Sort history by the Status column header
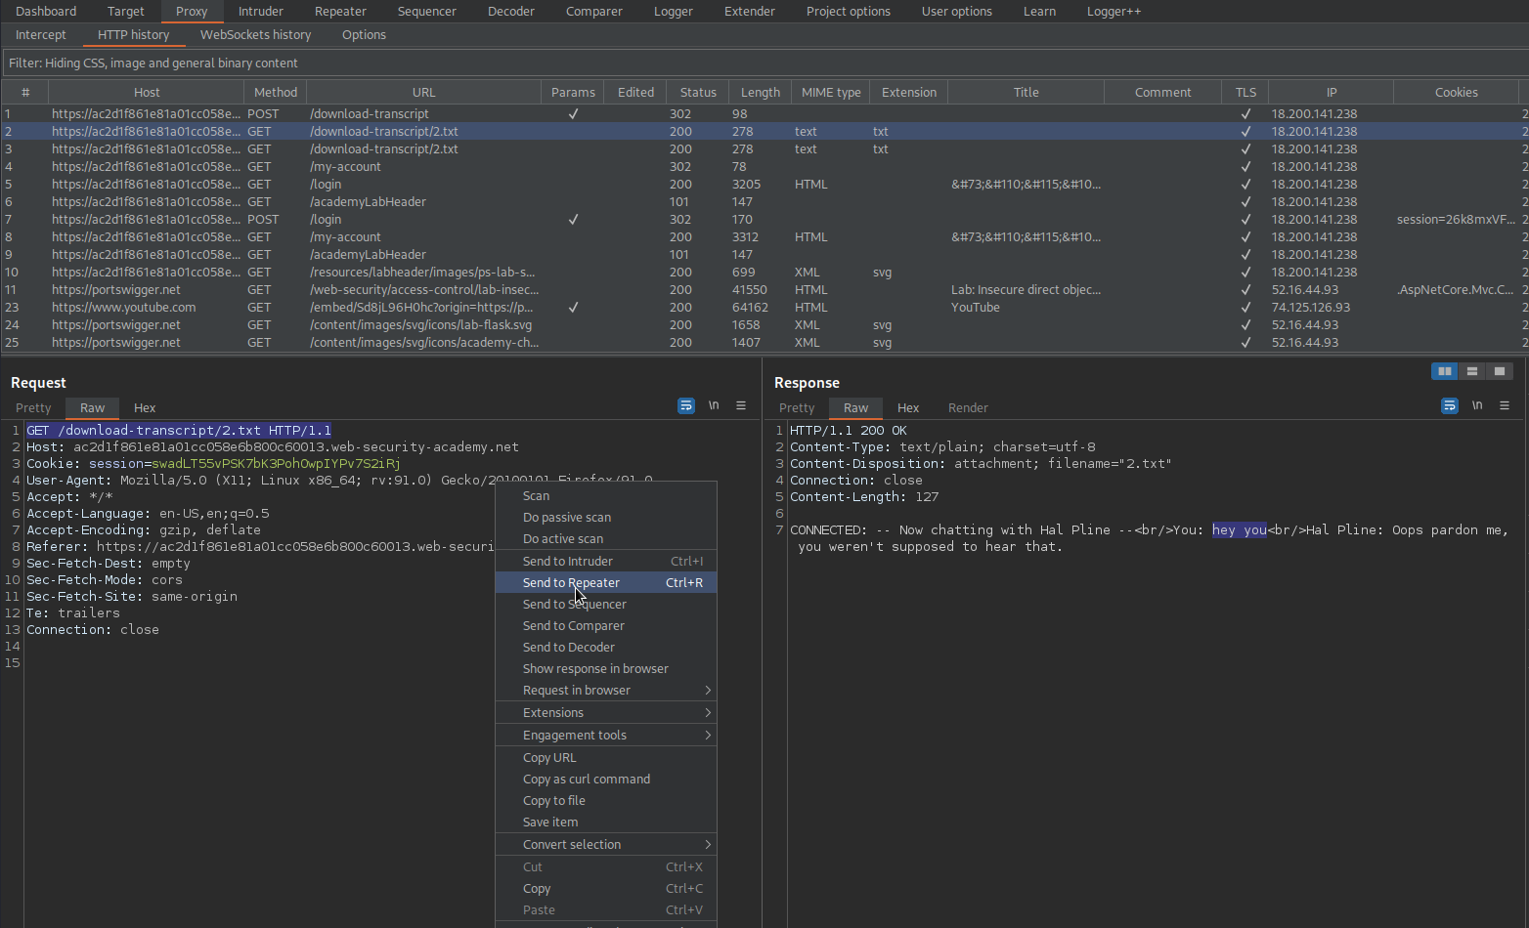1529x928 pixels. click(698, 93)
